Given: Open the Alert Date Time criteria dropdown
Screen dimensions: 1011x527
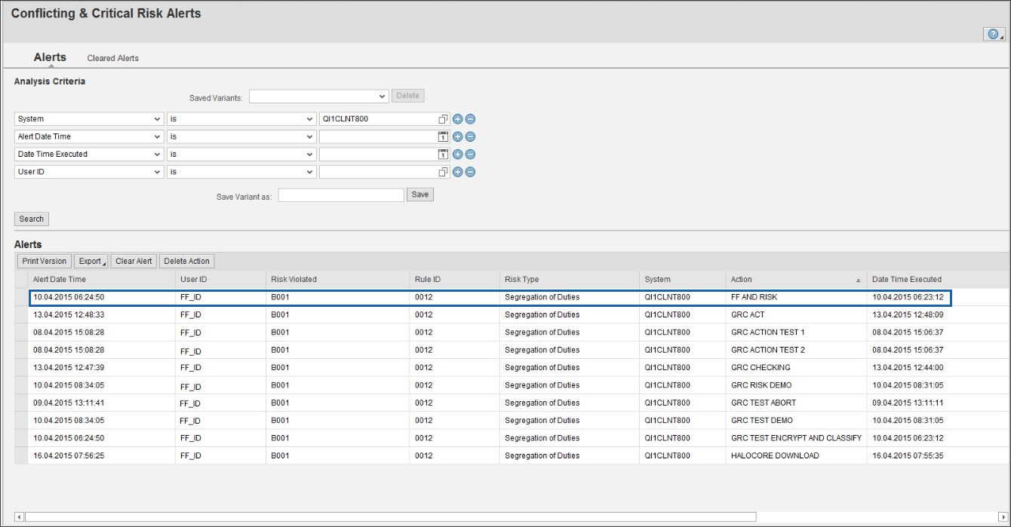Looking at the screenshot, I should click(158, 136).
